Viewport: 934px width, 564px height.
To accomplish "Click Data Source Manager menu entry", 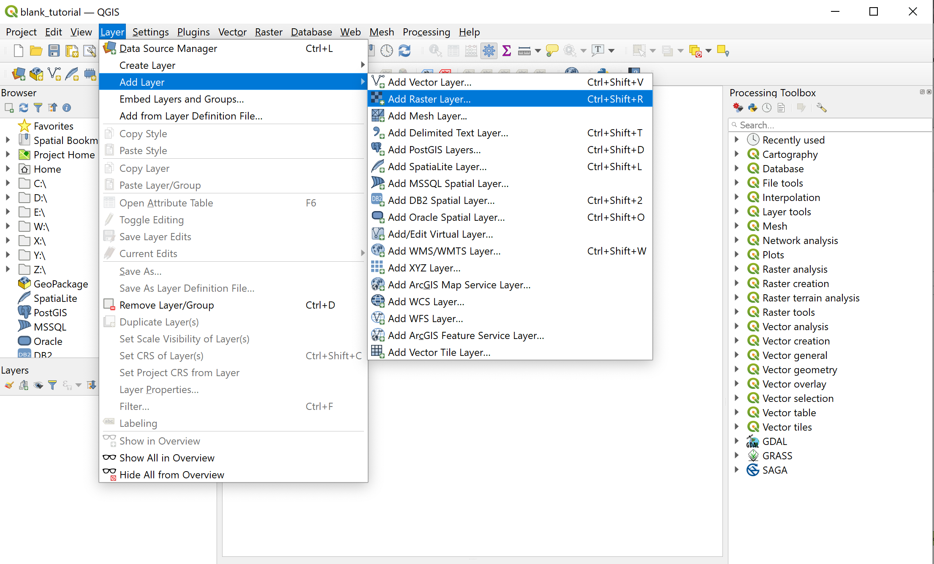I will tap(233, 48).
